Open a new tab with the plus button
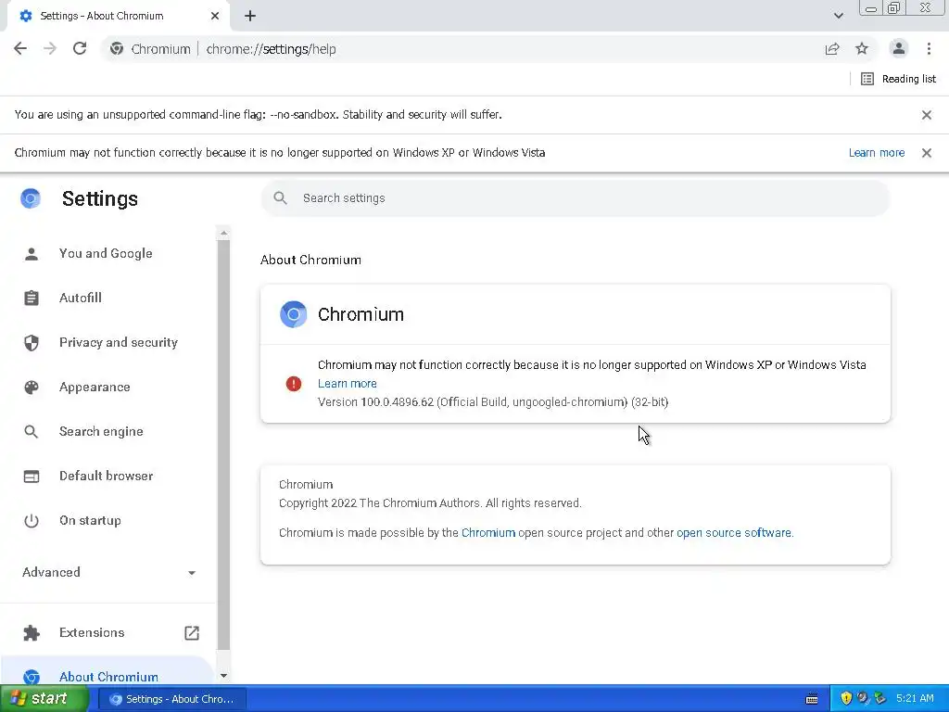This screenshot has width=949, height=712. pos(250,16)
